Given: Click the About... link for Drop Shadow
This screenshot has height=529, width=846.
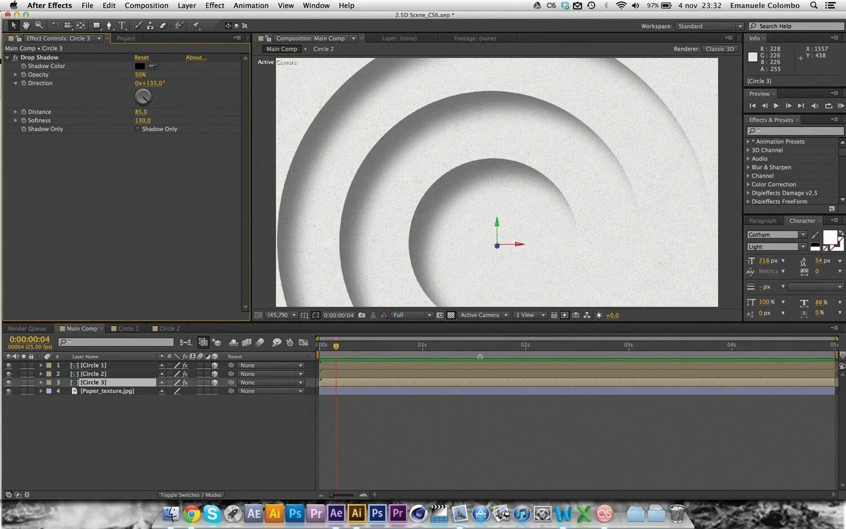Looking at the screenshot, I should point(196,58).
